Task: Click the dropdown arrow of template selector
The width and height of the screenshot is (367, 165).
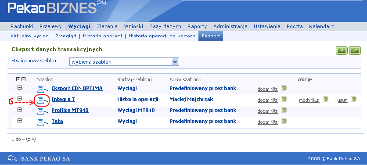Action: click(x=175, y=62)
